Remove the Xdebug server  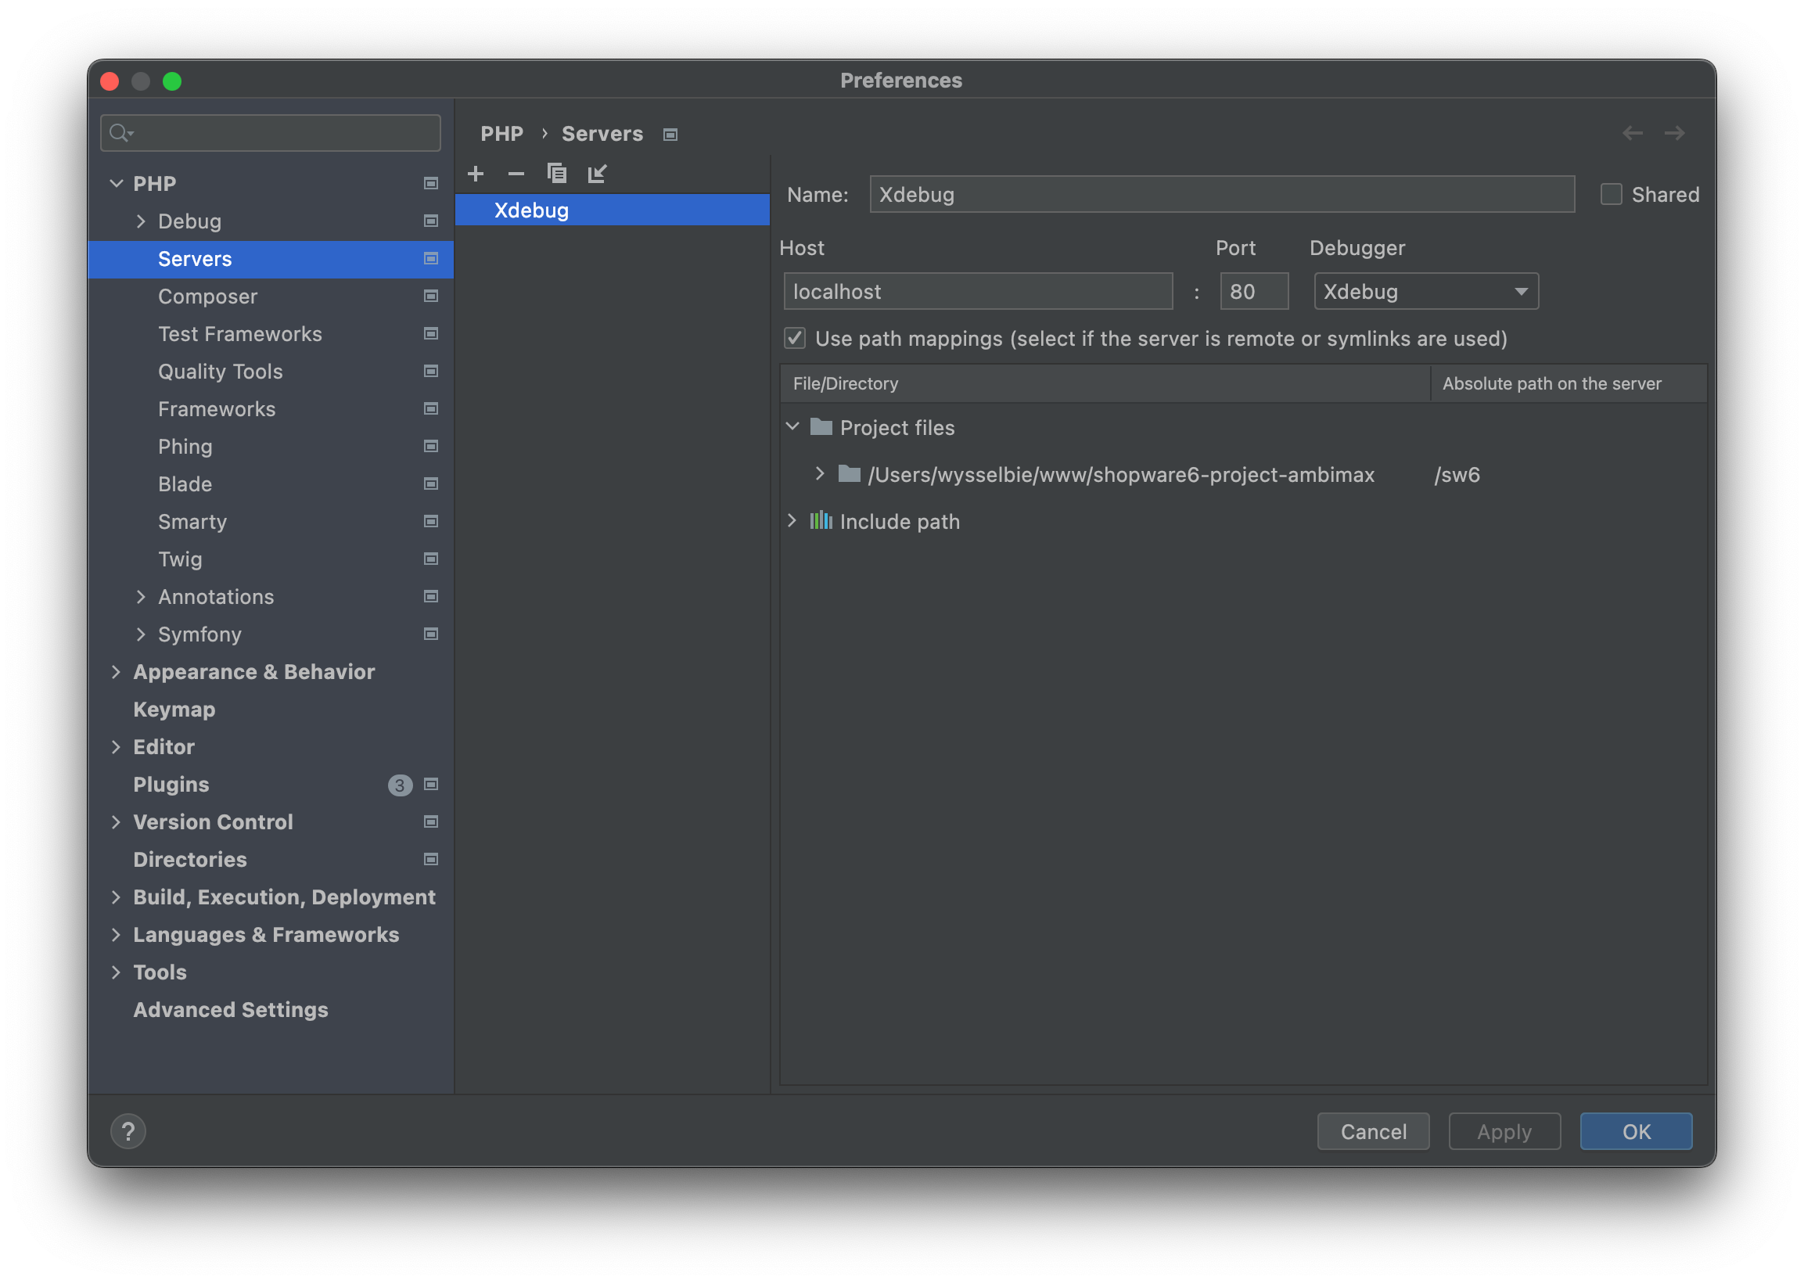(516, 174)
